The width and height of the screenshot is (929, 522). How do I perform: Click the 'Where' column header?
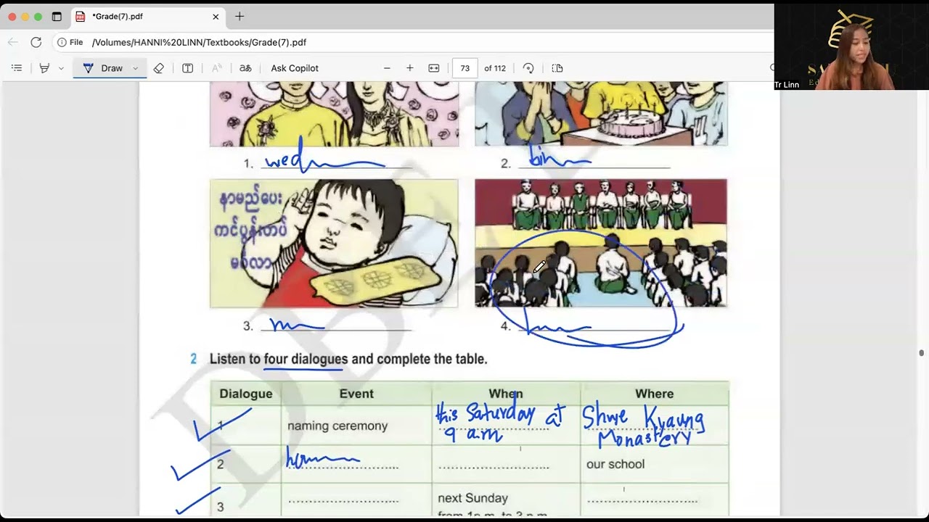coord(655,394)
